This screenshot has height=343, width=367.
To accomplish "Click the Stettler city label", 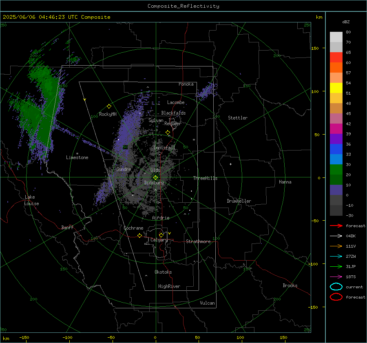I will [238, 118].
